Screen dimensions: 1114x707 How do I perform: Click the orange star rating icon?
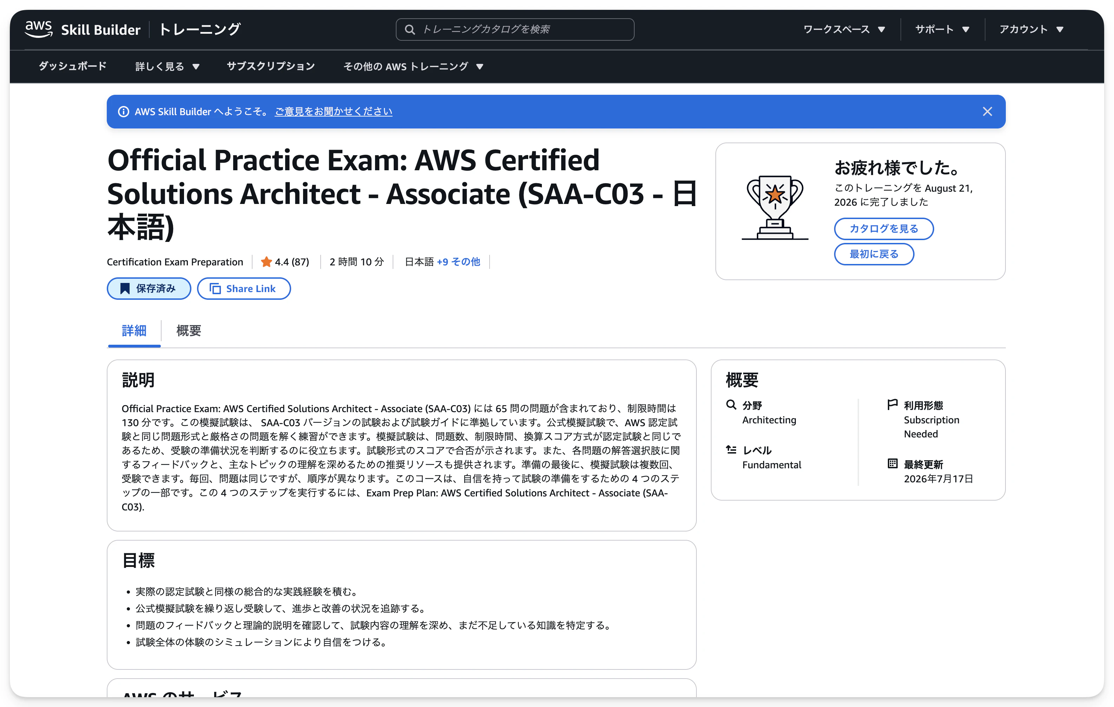pyautogui.click(x=267, y=262)
